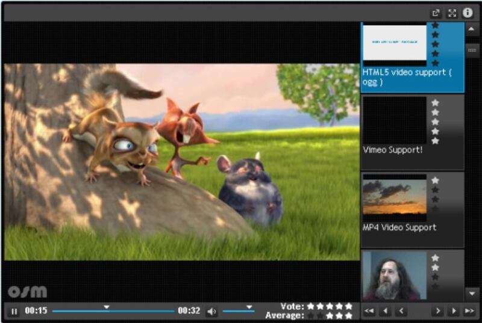Click the playlist scrollbar grip handle
Viewport: 482px width, 323px height.
point(472,51)
